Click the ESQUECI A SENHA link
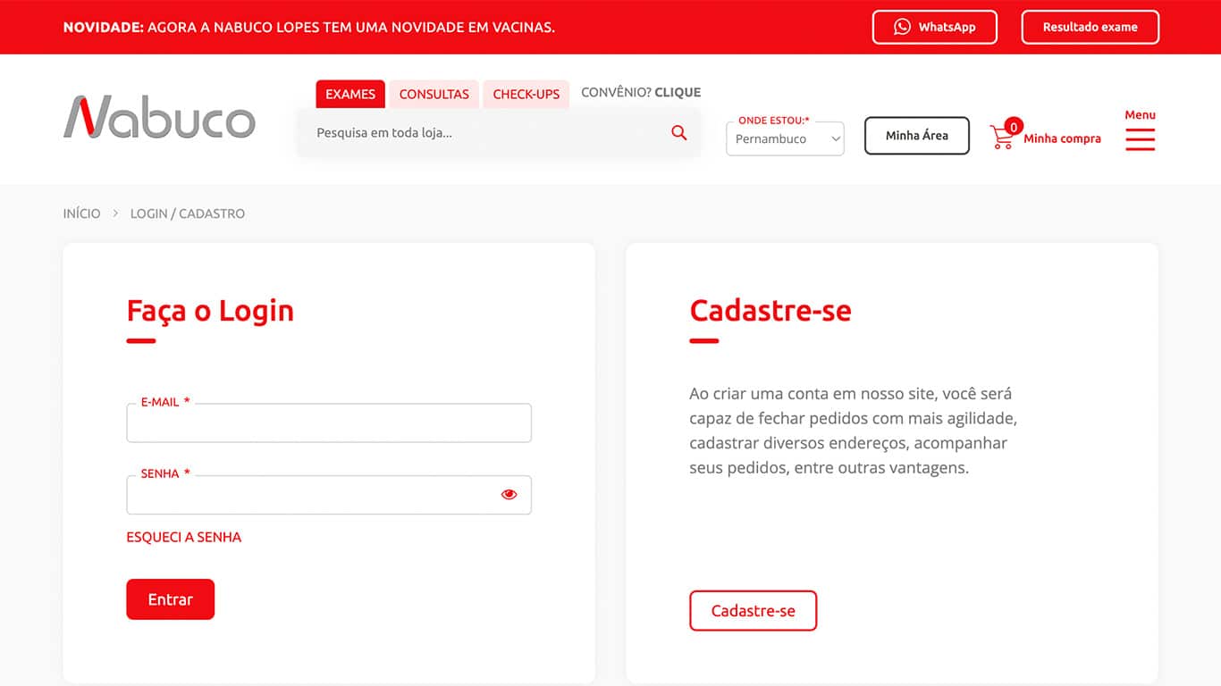The height and width of the screenshot is (686, 1221). pyautogui.click(x=184, y=537)
